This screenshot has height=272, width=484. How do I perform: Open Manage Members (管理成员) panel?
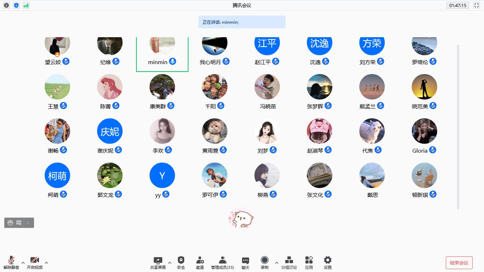click(222, 262)
